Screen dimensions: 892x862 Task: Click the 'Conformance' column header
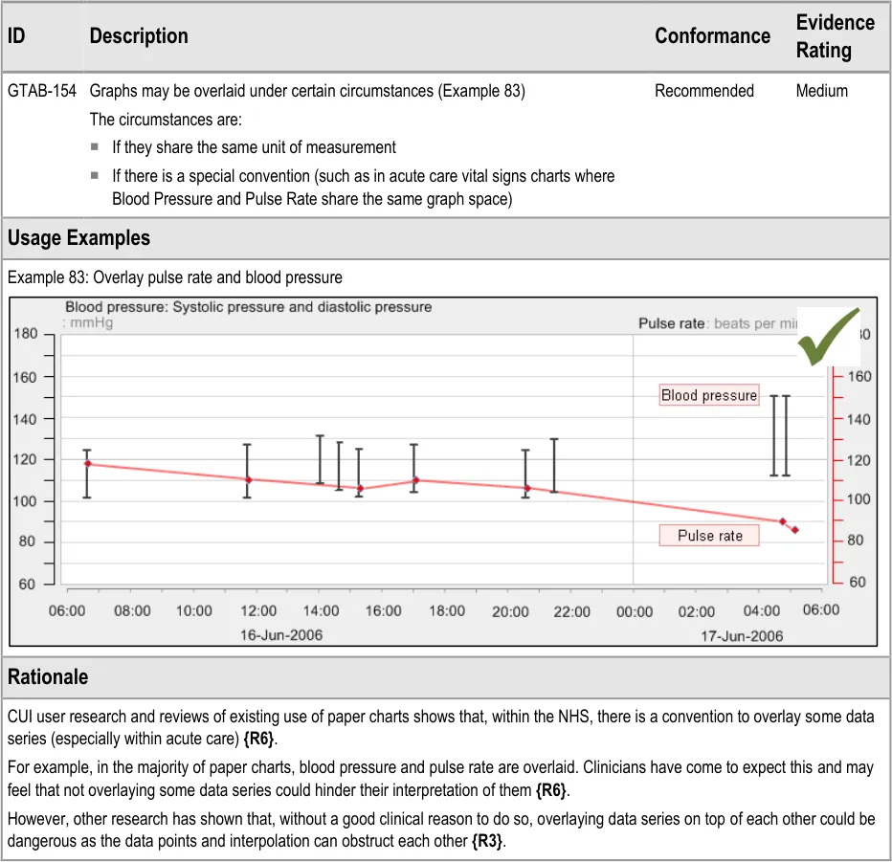[x=712, y=36]
